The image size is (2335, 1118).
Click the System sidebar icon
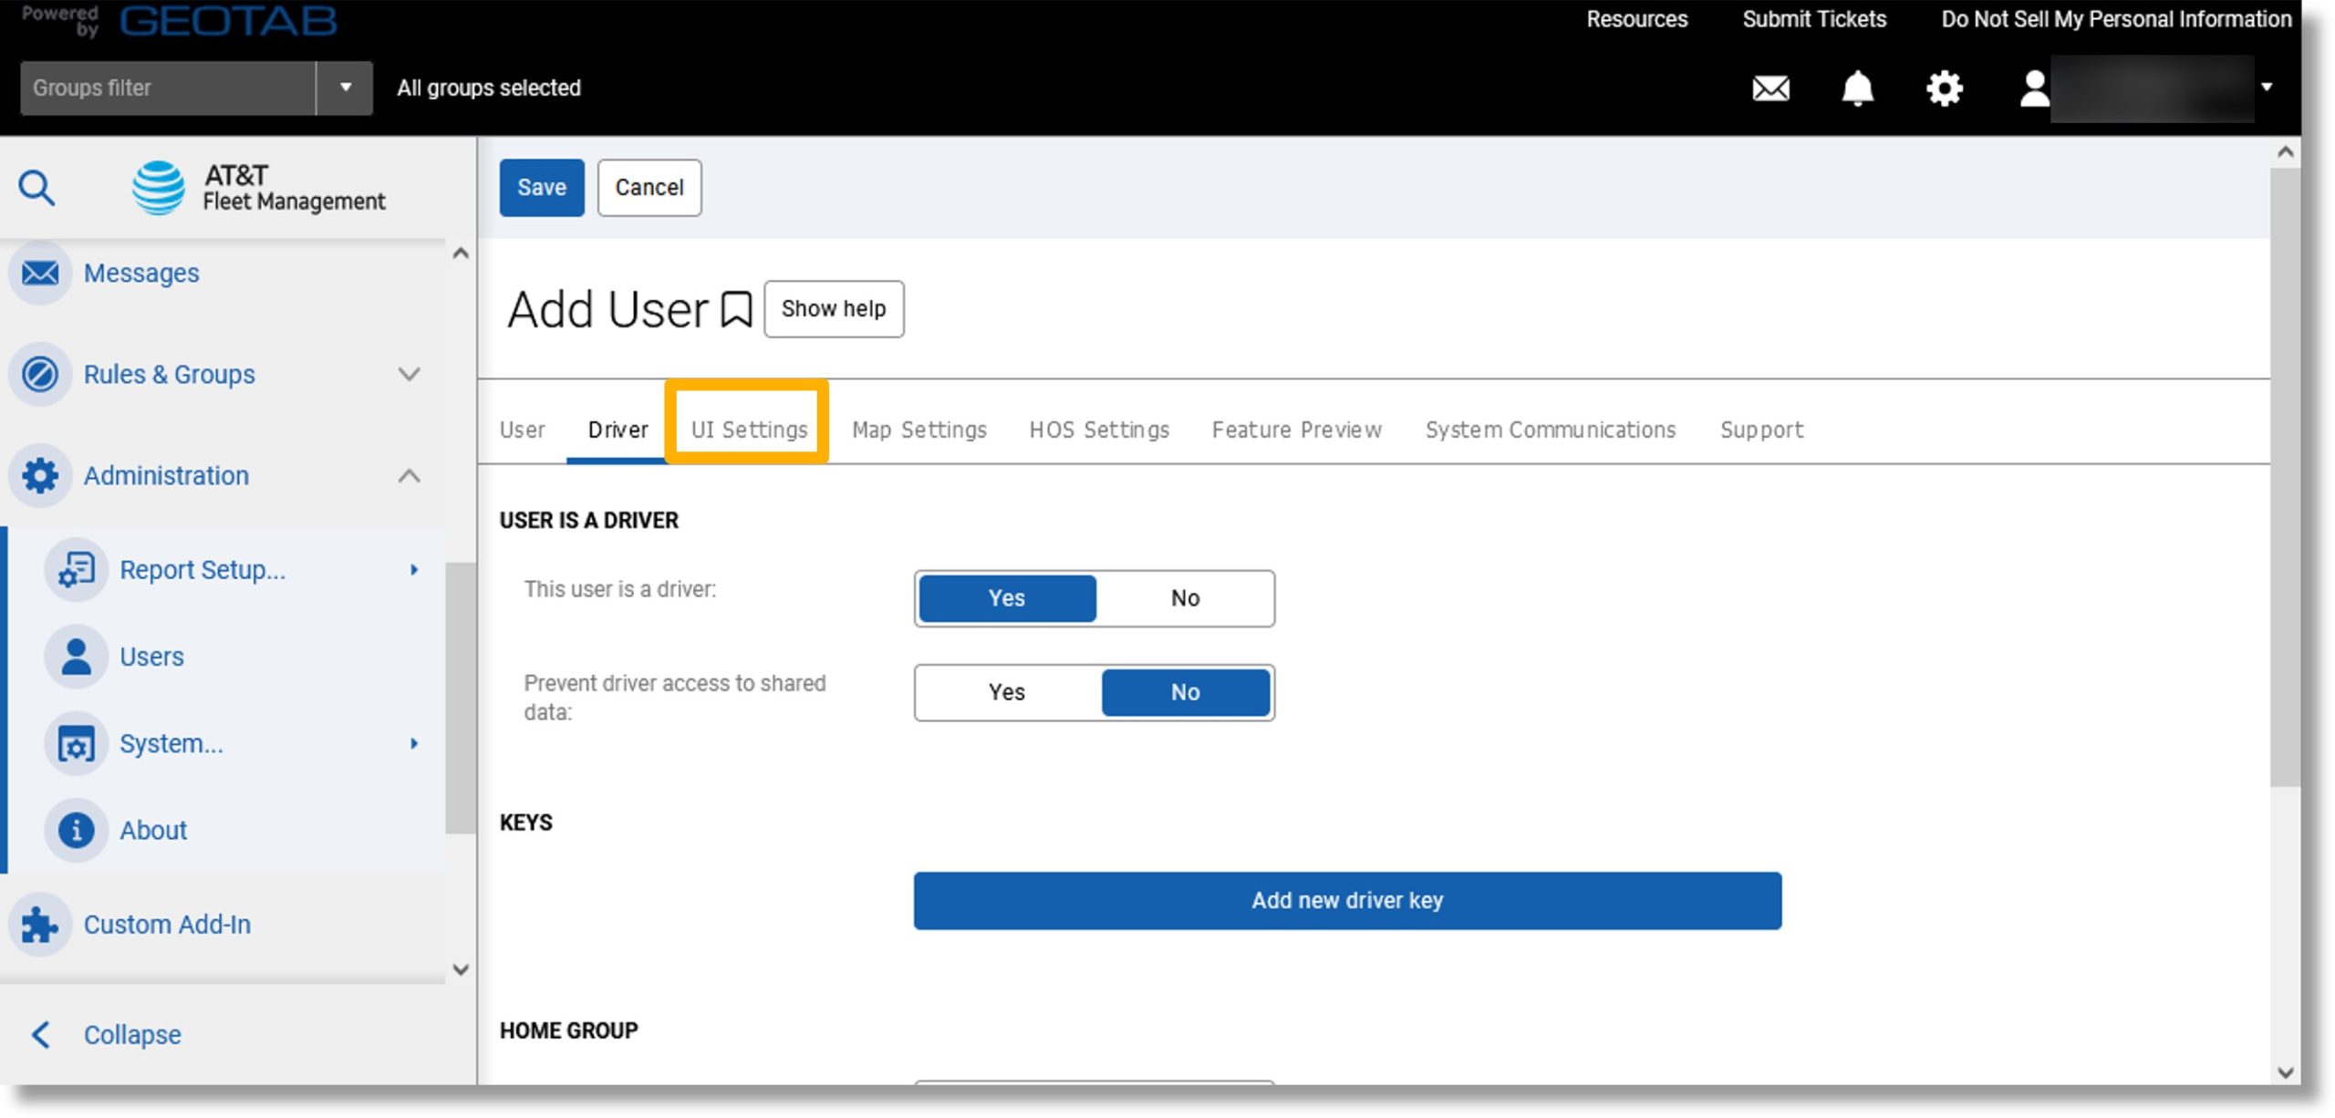75,743
